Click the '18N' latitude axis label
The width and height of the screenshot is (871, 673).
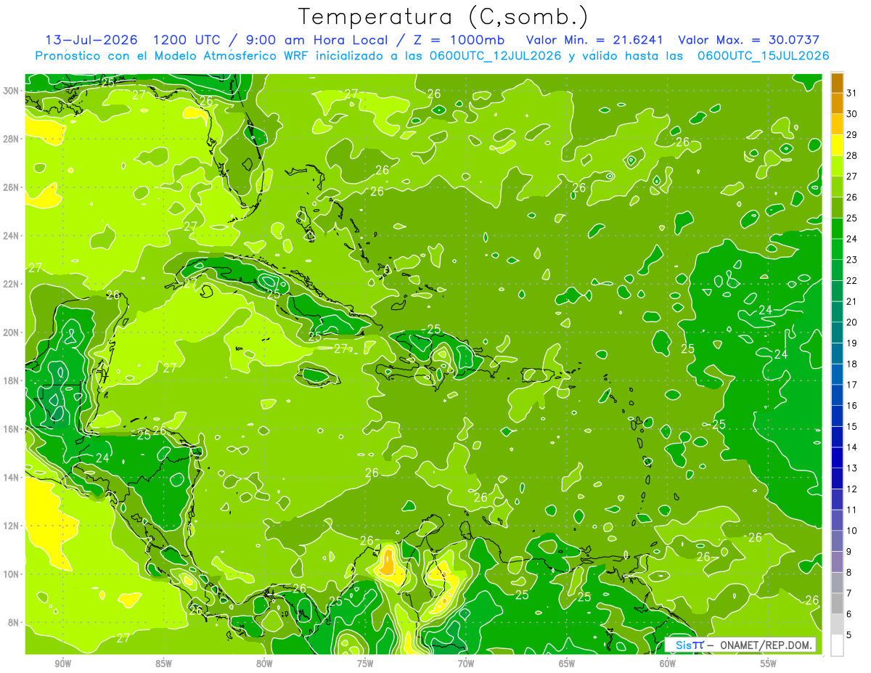pyautogui.click(x=12, y=380)
